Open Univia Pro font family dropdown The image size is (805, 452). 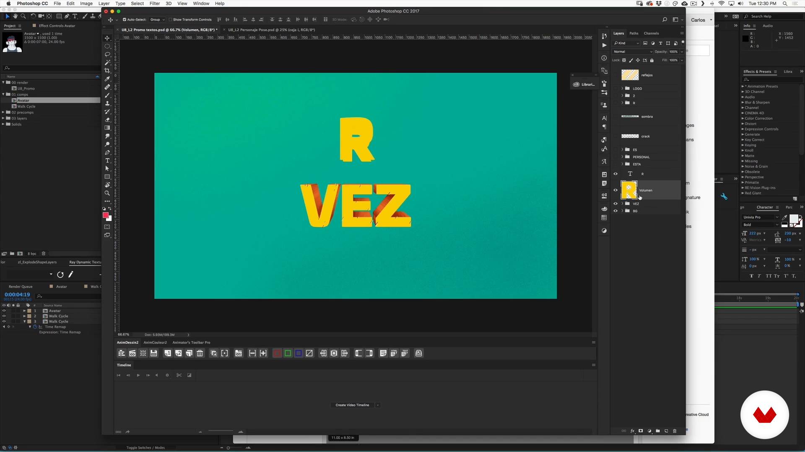(761, 217)
